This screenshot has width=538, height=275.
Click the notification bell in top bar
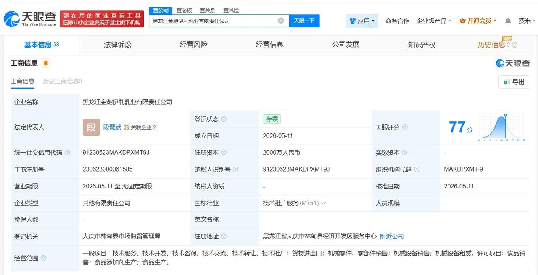tap(508, 21)
